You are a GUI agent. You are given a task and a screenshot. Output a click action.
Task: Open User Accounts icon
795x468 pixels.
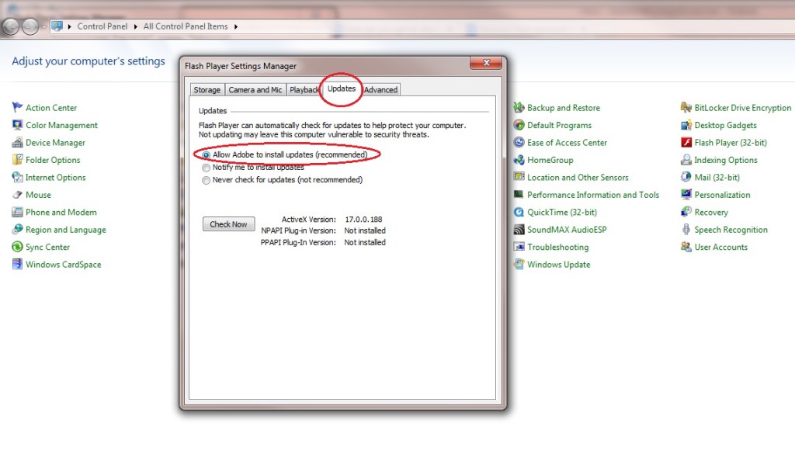686,247
